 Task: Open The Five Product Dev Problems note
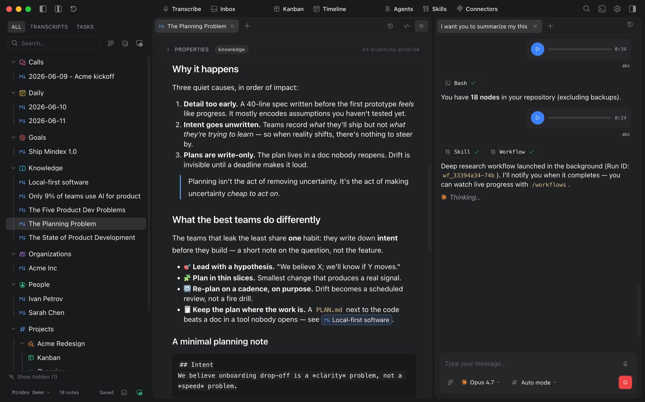click(x=76, y=210)
